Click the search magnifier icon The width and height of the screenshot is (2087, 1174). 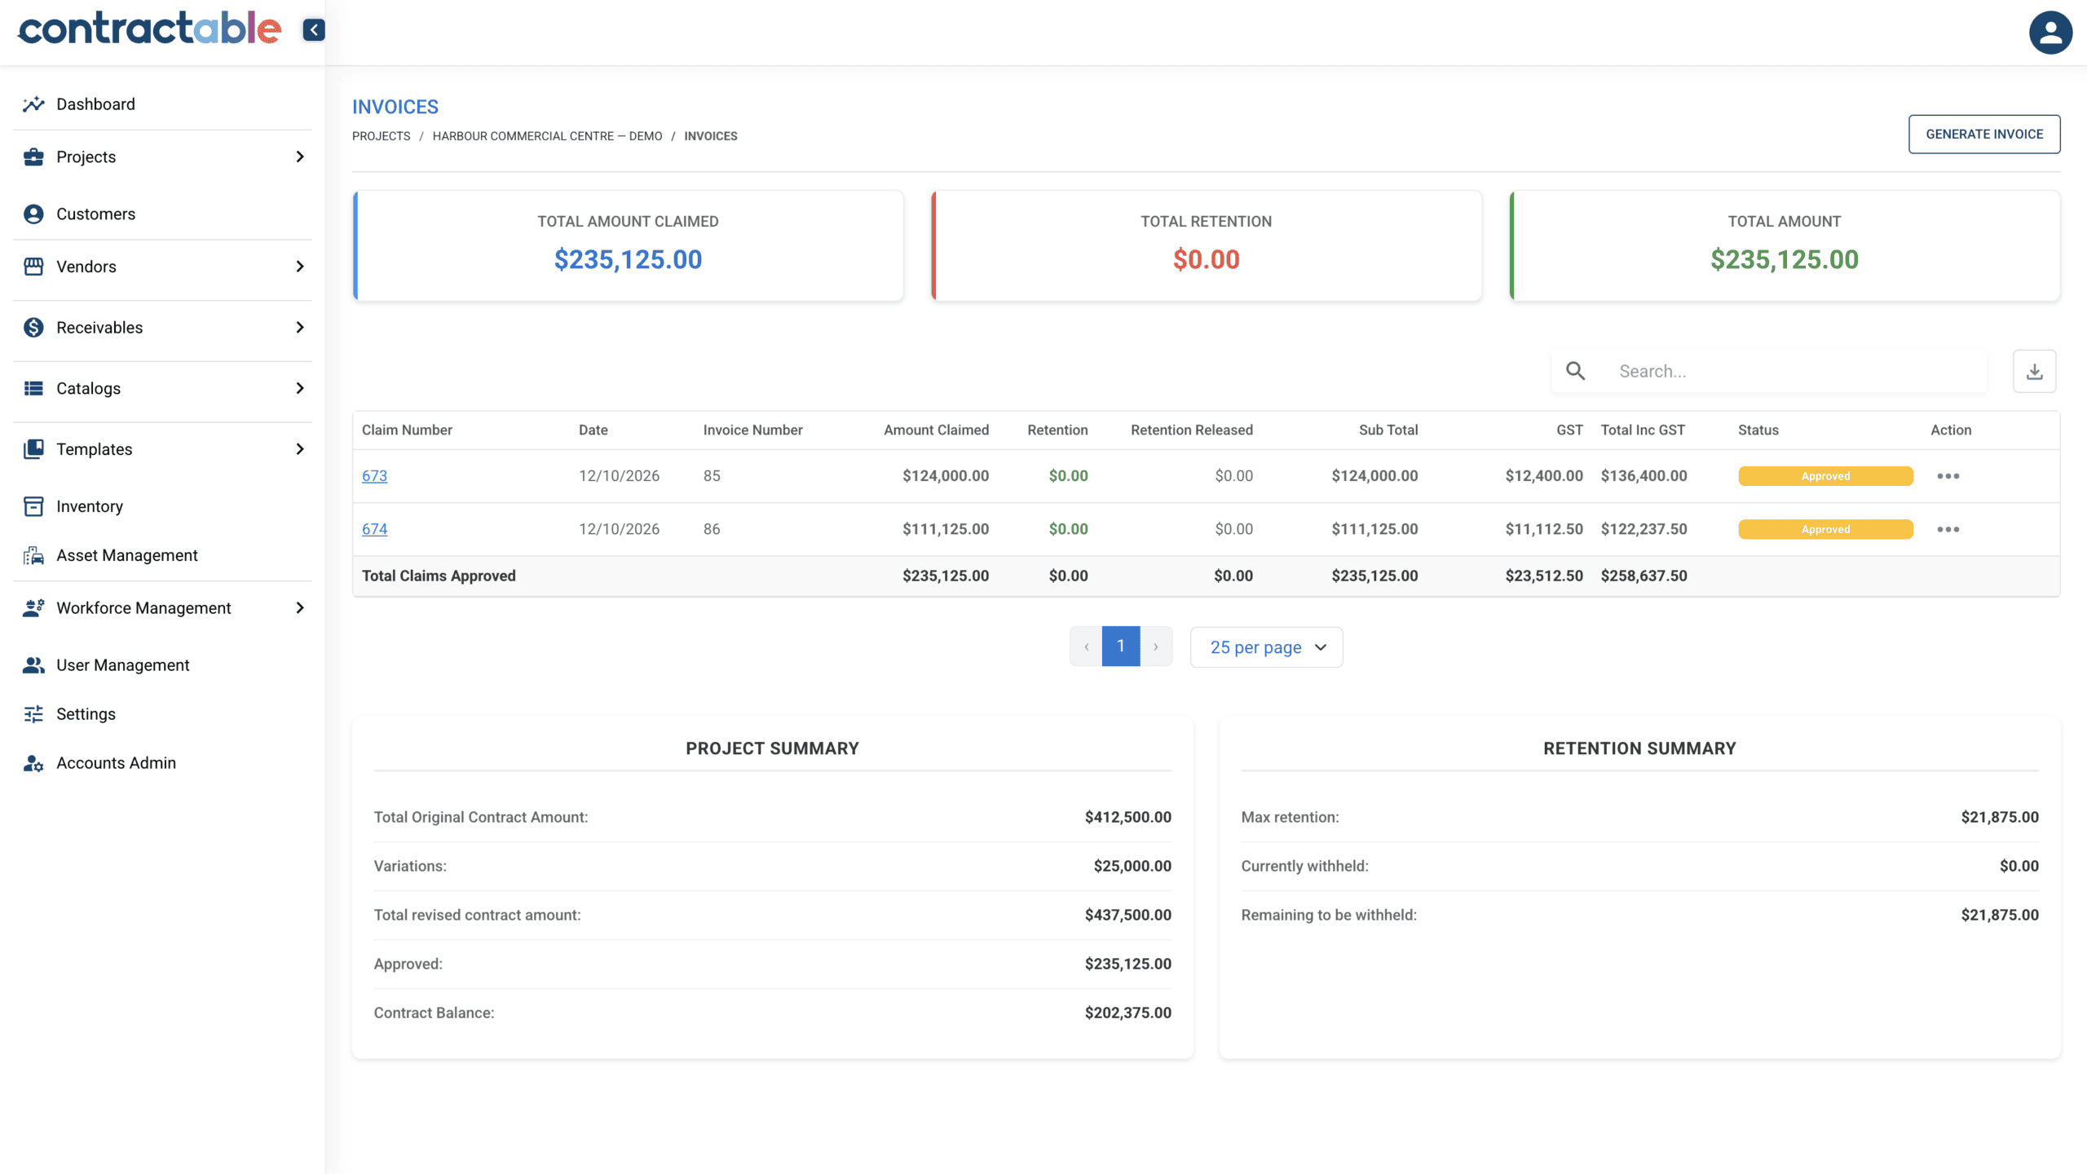point(1576,372)
